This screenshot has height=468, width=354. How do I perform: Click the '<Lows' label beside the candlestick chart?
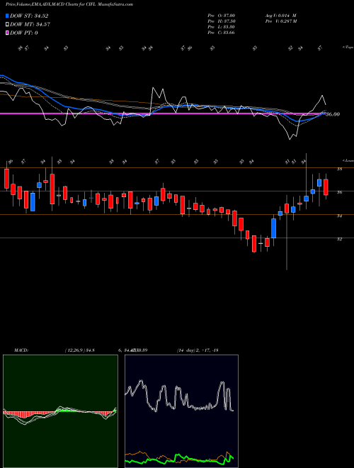[x=348, y=160]
